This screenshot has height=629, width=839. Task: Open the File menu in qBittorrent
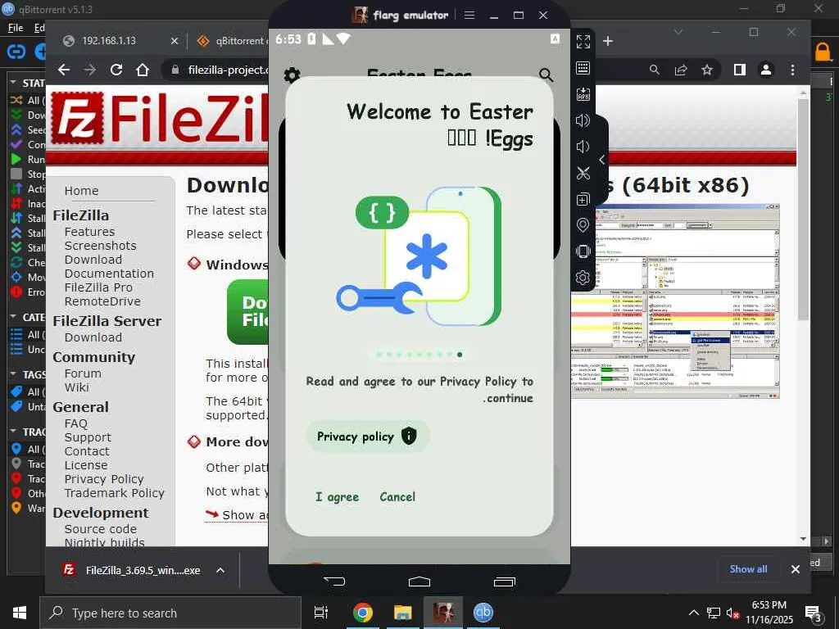coord(16,27)
